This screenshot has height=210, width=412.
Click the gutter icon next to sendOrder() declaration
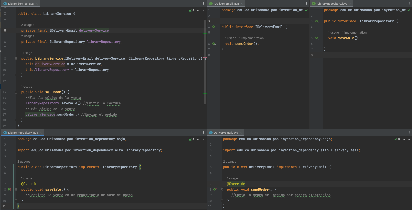[x=214, y=44]
